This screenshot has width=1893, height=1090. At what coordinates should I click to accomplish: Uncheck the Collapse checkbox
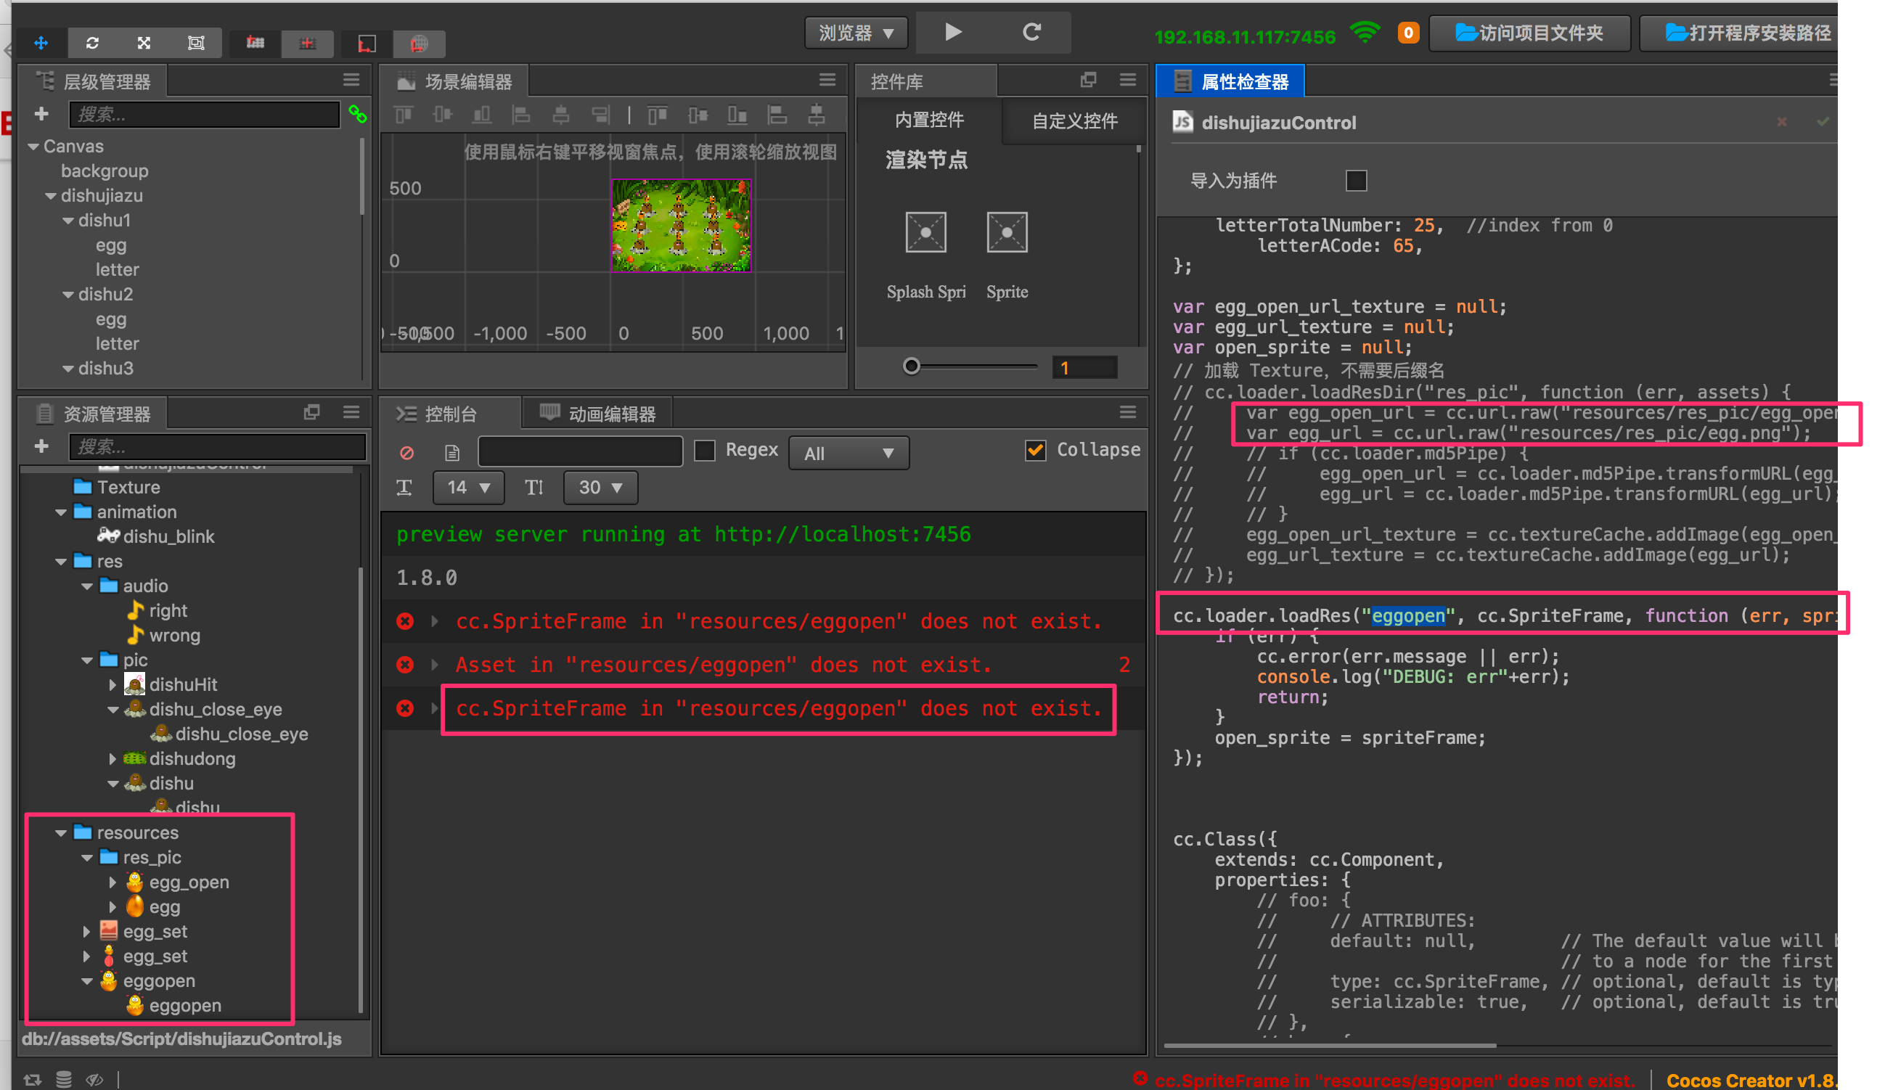click(x=1036, y=450)
